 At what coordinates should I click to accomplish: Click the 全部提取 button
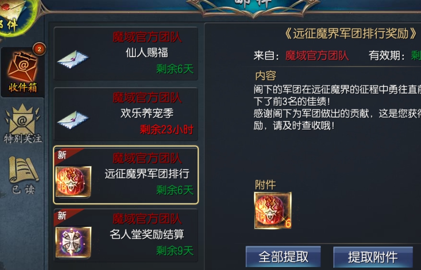283,257
